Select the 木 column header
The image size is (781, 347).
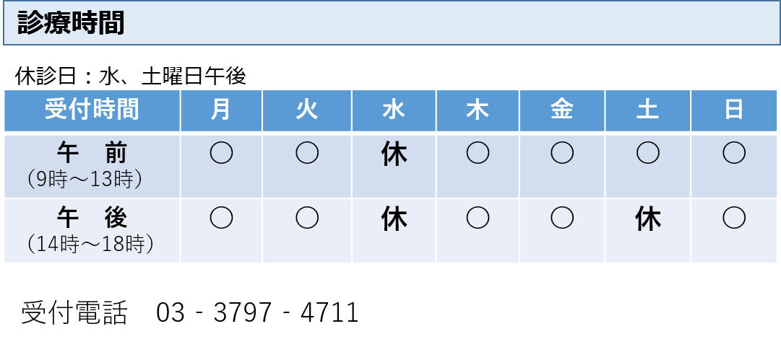(478, 110)
